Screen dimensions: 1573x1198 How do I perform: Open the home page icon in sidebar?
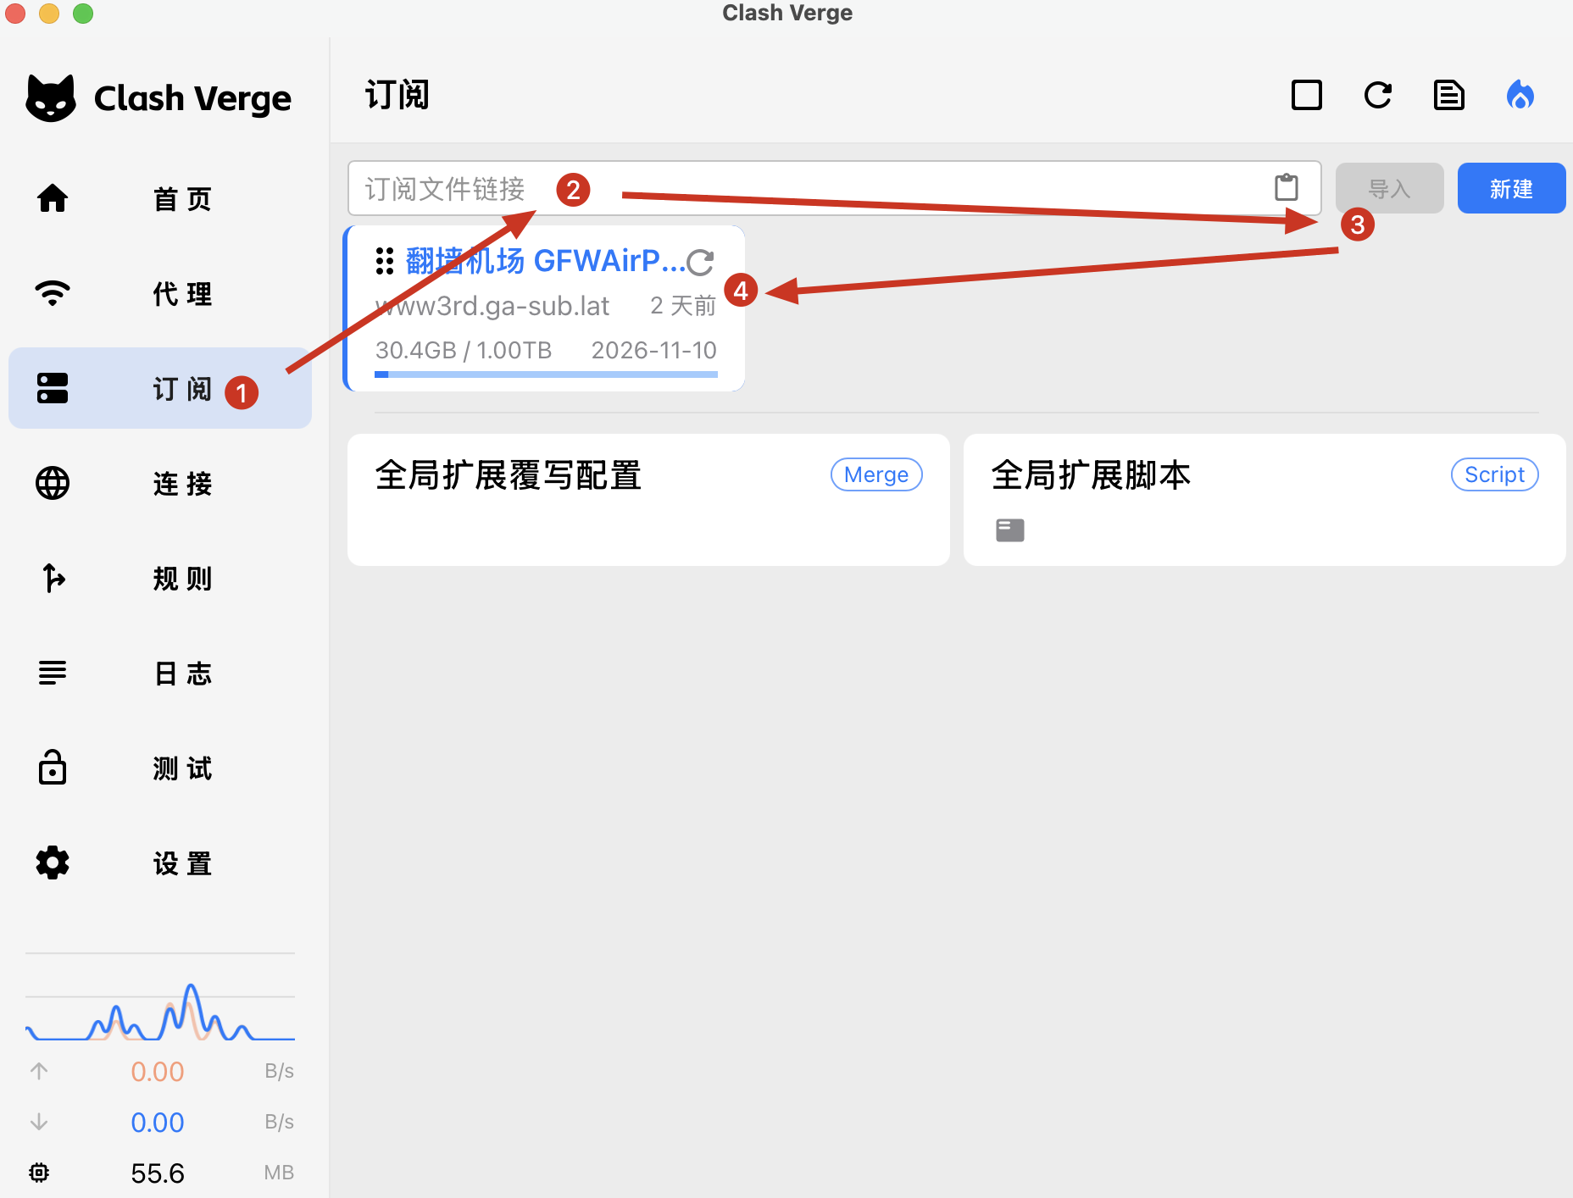[53, 198]
